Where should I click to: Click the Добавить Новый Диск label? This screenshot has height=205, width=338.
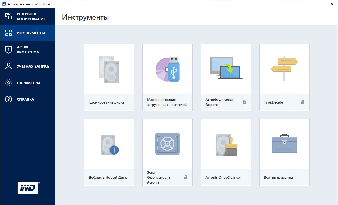coord(107,177)
